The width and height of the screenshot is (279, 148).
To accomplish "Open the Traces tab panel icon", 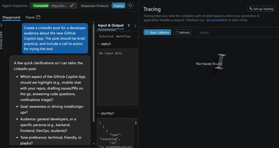I will click(38, 17).
